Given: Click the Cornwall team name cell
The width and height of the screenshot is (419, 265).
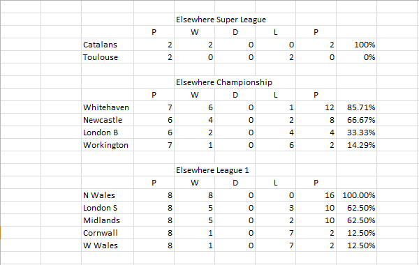Looking at the screenshot, I should click(x=108, y=233).
